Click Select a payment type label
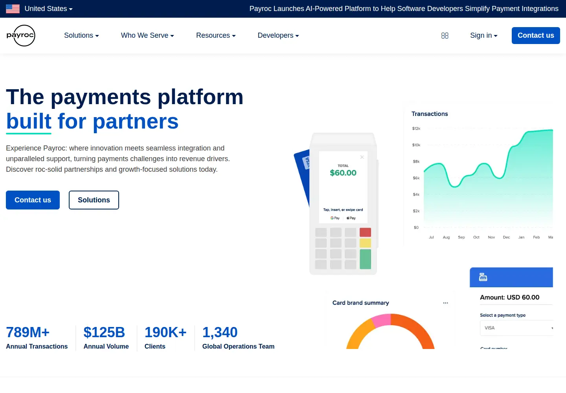566x393 pixels. [x=502, y=315]
